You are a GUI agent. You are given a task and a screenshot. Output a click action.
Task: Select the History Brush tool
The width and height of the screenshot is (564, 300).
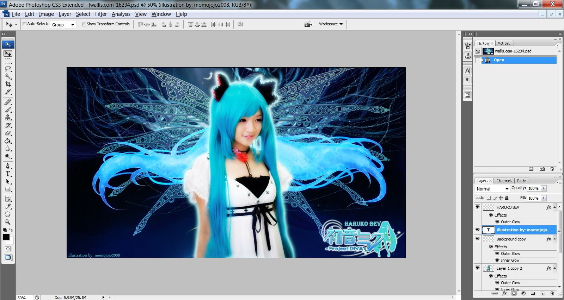(x=8, y=125)
